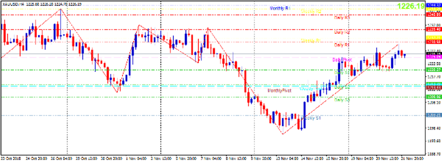442x163 pixels.
Task: Select the tall blue candle of 14 Nov
Action: click(304, 115)
